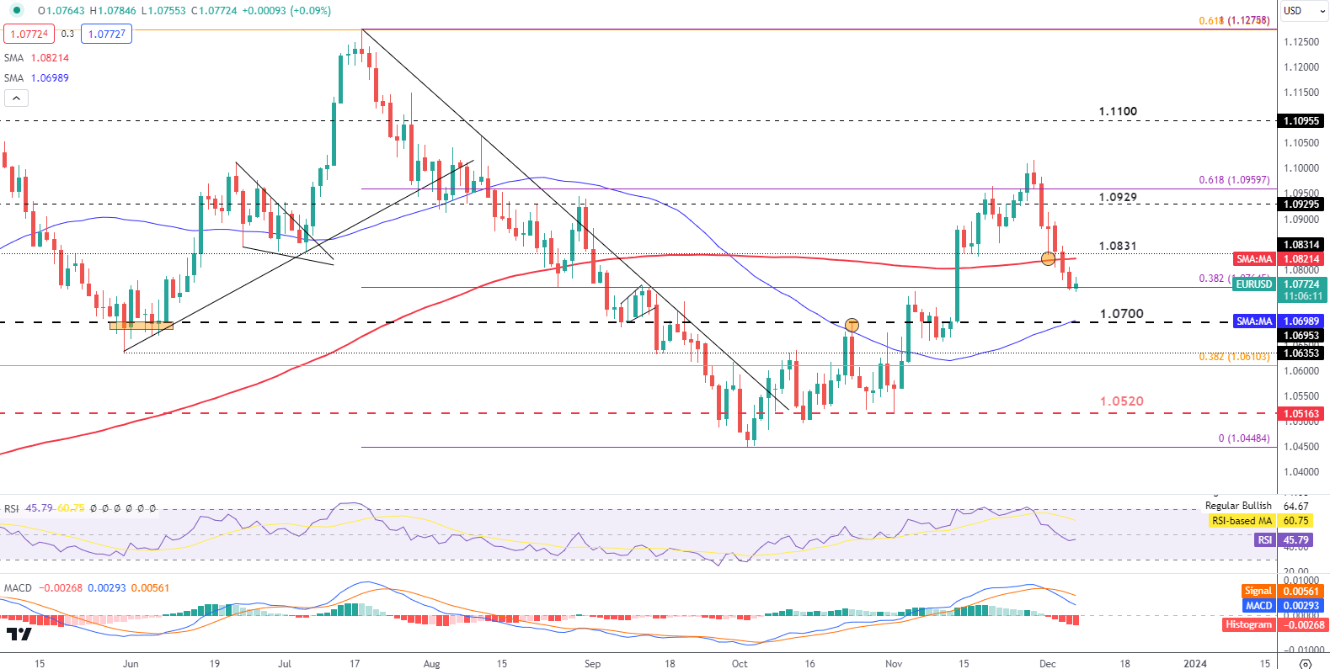
Task: Open the TradingView logo link
Action: [19, 634]
